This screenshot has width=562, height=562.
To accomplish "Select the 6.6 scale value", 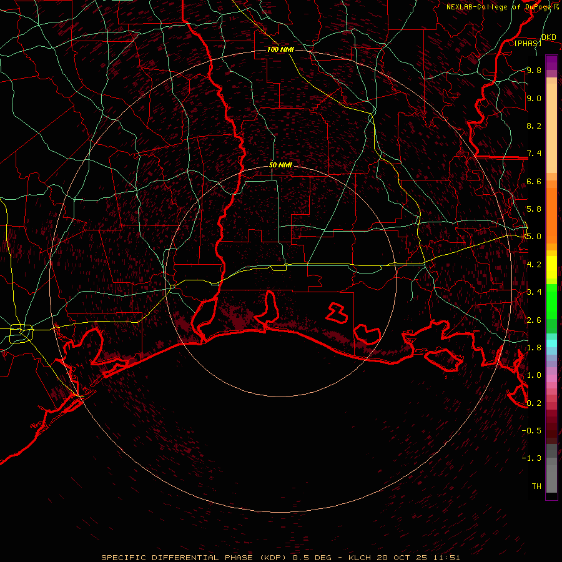I will coord(534,181).
